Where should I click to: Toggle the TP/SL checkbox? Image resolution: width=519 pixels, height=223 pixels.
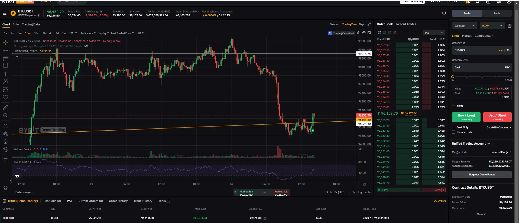[x=453, y=106]
